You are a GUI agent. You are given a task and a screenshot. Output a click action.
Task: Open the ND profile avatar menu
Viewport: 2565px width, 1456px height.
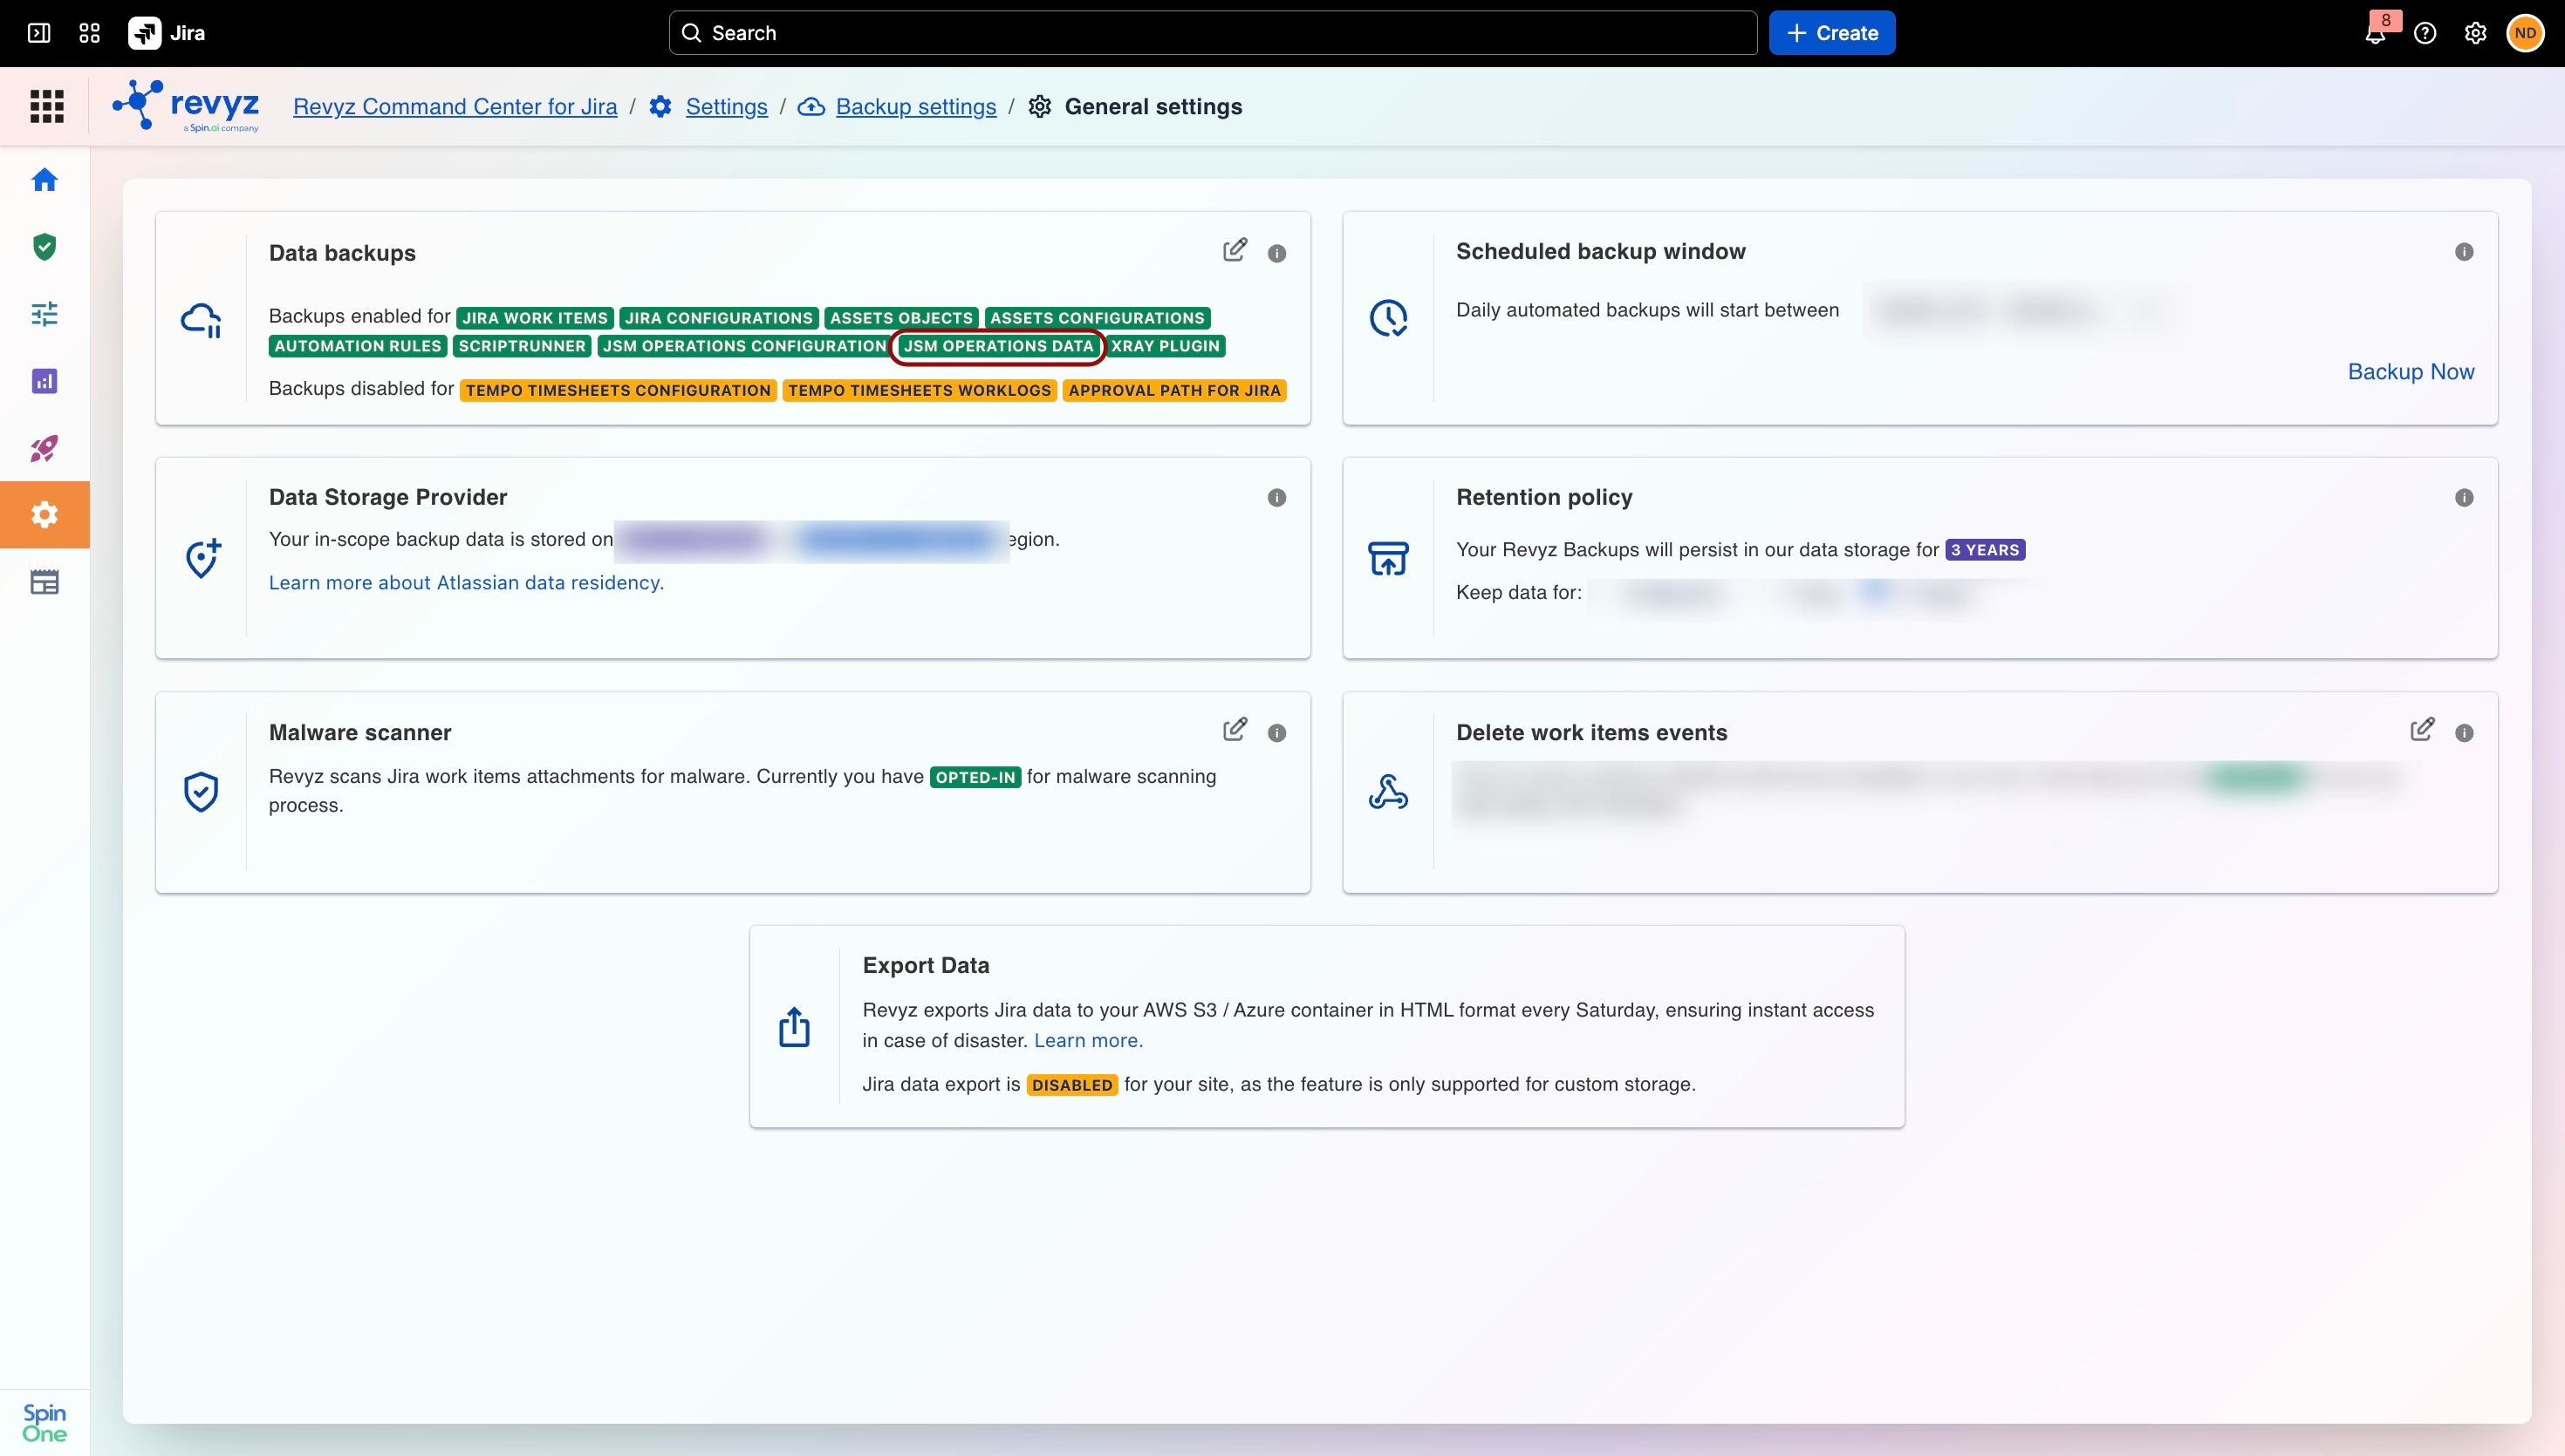coord(2525,33)
